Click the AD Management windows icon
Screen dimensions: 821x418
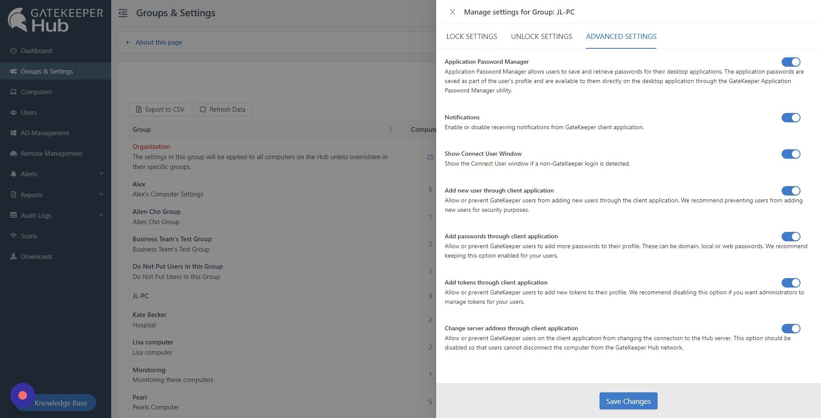click(x=13, y=133)
